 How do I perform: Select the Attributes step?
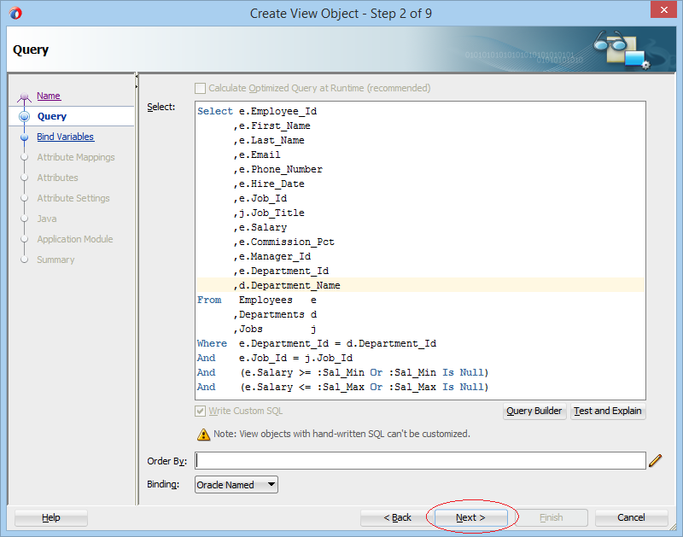tap(57, 178)
